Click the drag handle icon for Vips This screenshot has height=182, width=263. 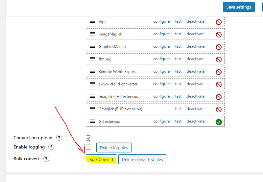click(92, 21)
